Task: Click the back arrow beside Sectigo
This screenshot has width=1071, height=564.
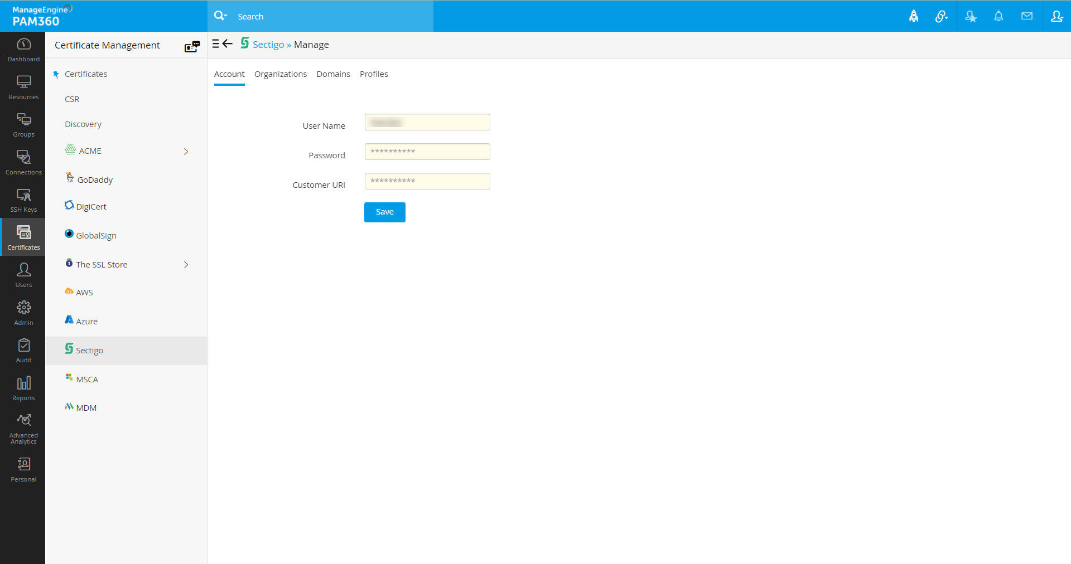Action: pos(228,43)
